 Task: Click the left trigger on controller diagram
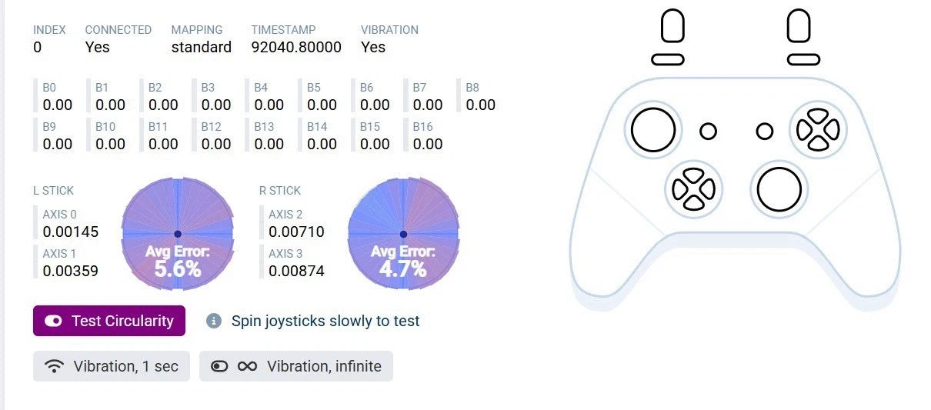click(672, 26)
